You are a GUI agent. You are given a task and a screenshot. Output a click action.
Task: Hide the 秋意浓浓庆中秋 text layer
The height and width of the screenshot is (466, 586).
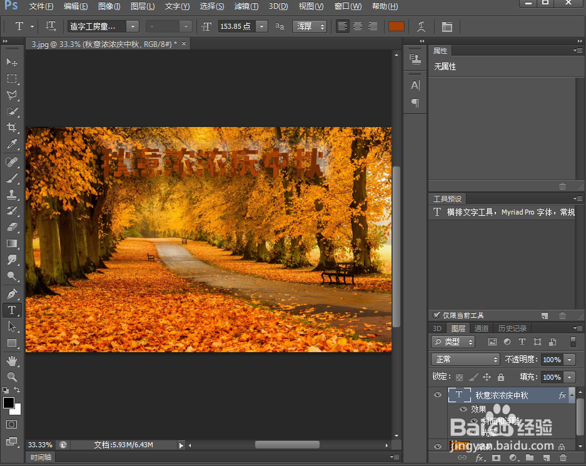[x=438, y=395]
